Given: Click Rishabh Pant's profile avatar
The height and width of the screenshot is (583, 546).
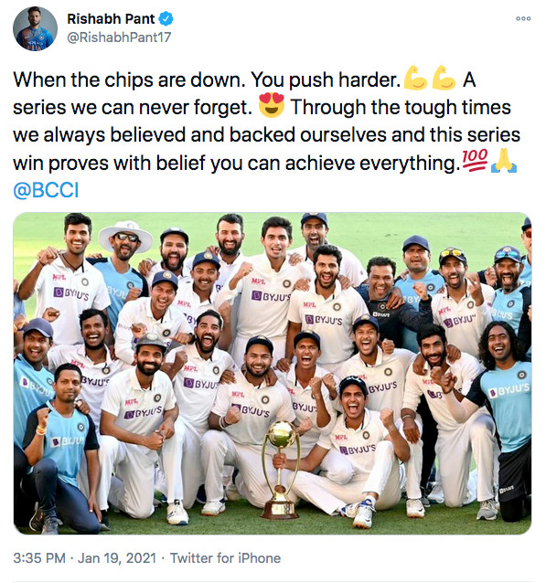Looking at the screenshot, I should click(x=35, y=28).
